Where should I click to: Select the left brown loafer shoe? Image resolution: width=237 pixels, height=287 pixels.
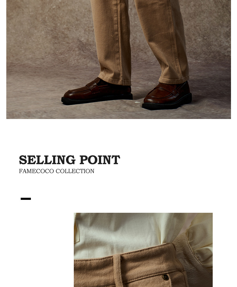pyautogui.click(x=97, y=92)
